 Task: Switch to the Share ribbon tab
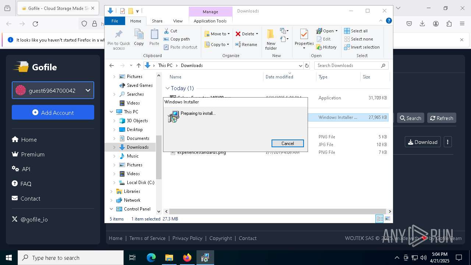(x=157, y=21)
